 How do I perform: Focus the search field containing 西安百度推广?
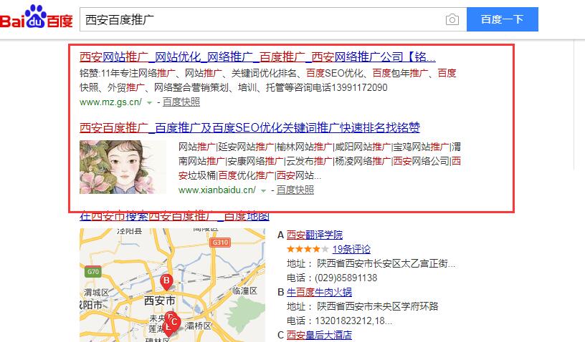[258, 19]
